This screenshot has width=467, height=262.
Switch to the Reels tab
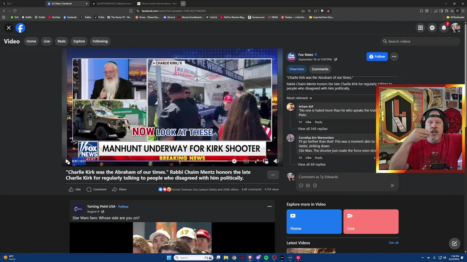click(x=62, y=41)
